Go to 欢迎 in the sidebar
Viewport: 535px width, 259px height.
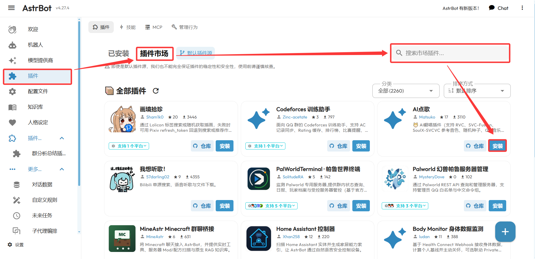[37, 29]
